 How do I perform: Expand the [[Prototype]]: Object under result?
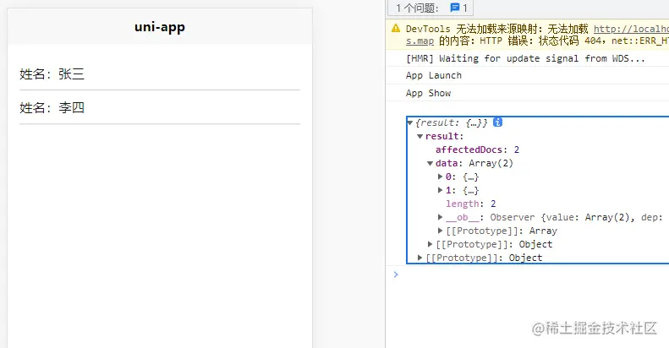[430, 243]
